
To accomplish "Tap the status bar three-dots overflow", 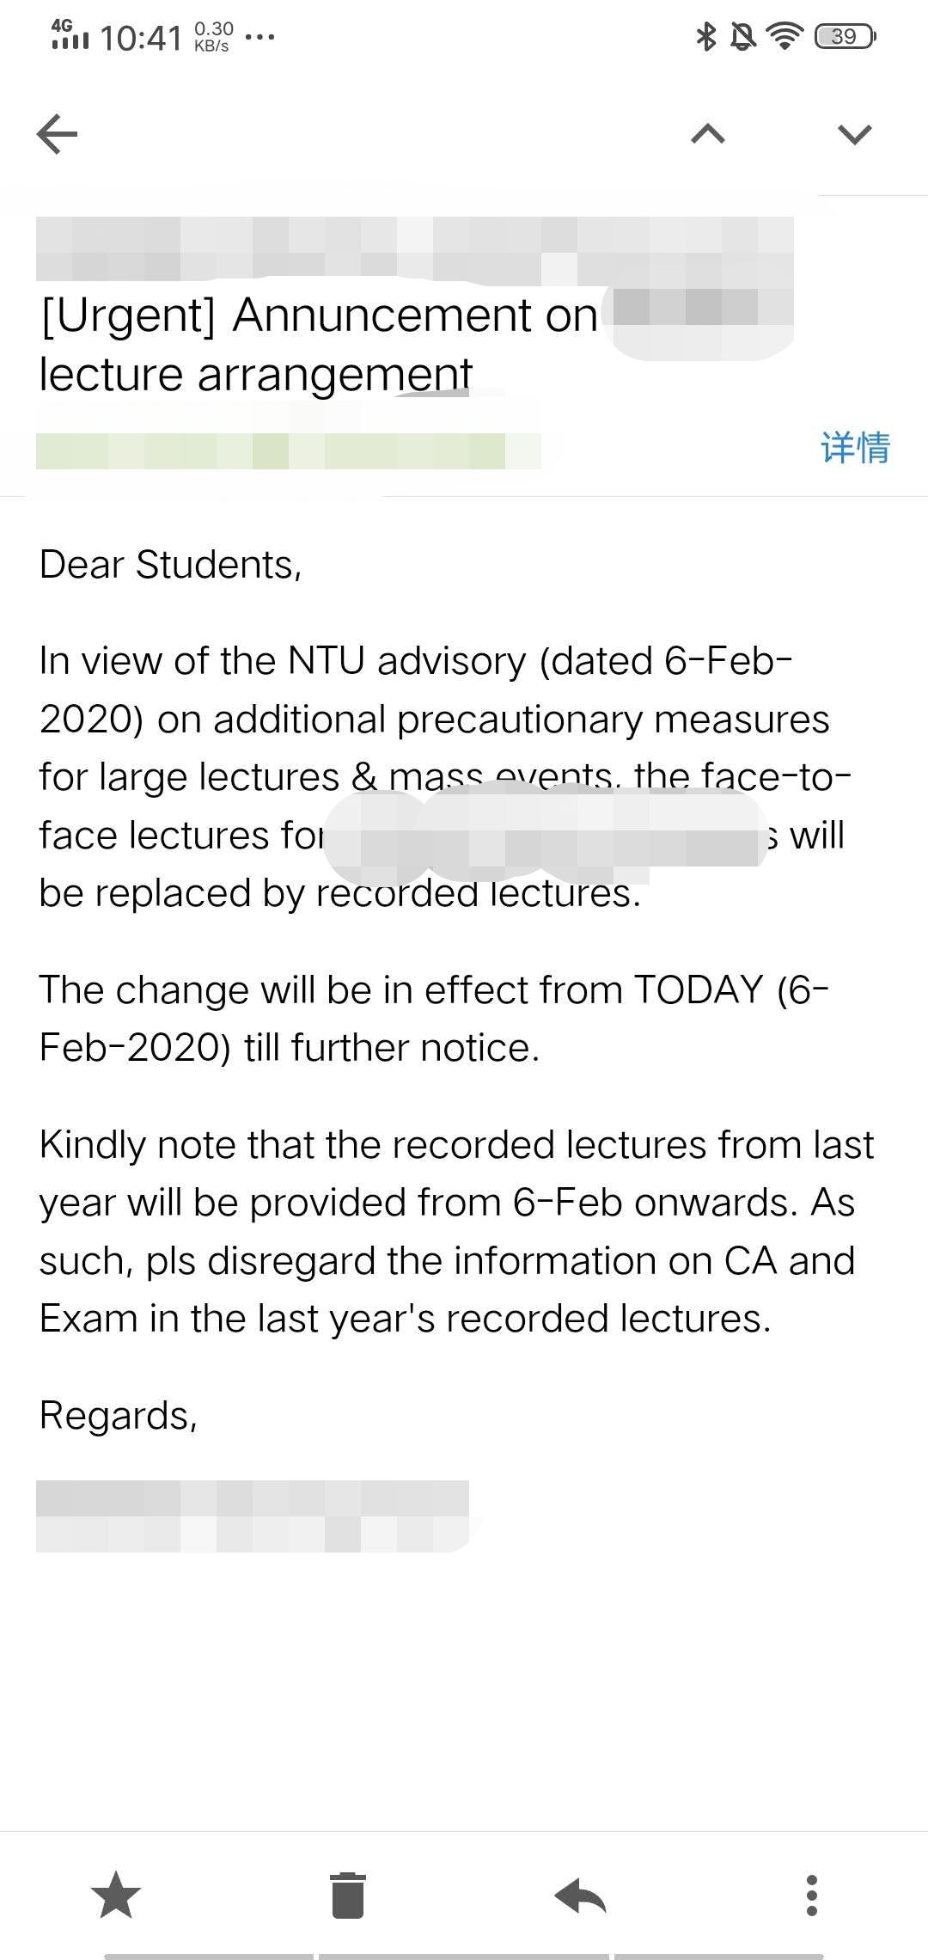I will click(x=259, y=37).
